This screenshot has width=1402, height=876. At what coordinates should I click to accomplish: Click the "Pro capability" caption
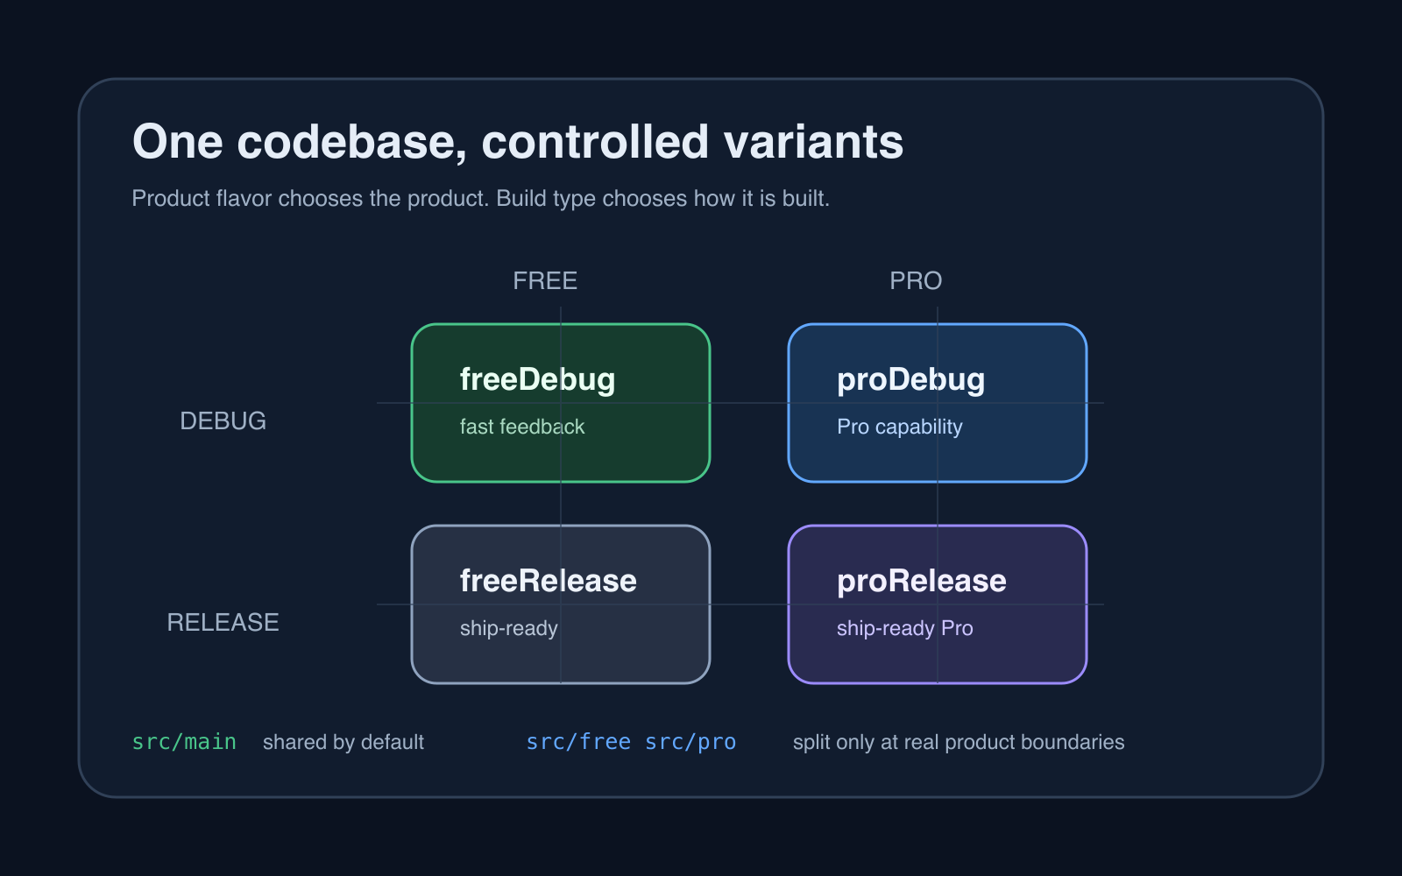pos(900,427)
